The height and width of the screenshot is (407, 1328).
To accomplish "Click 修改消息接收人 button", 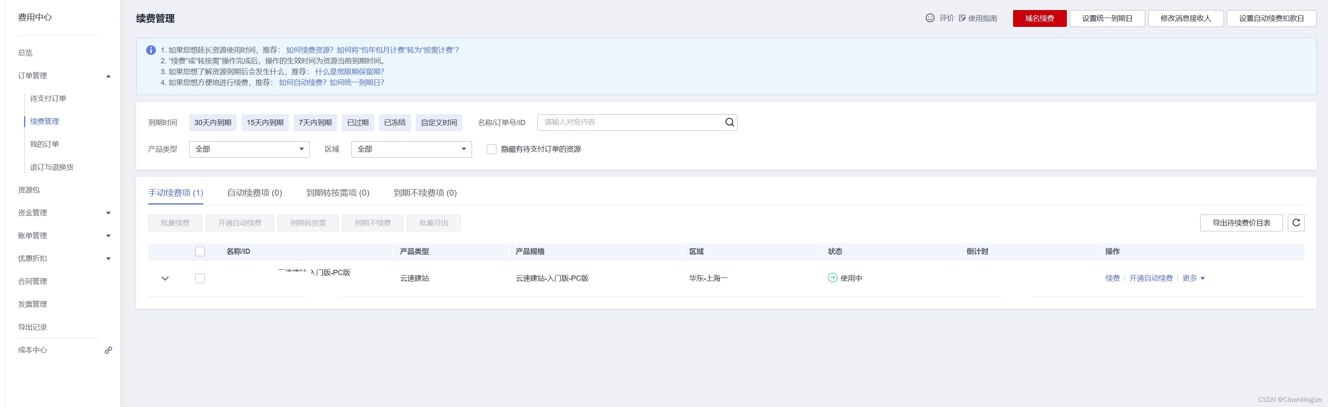I will click(x=1185, y=18).
